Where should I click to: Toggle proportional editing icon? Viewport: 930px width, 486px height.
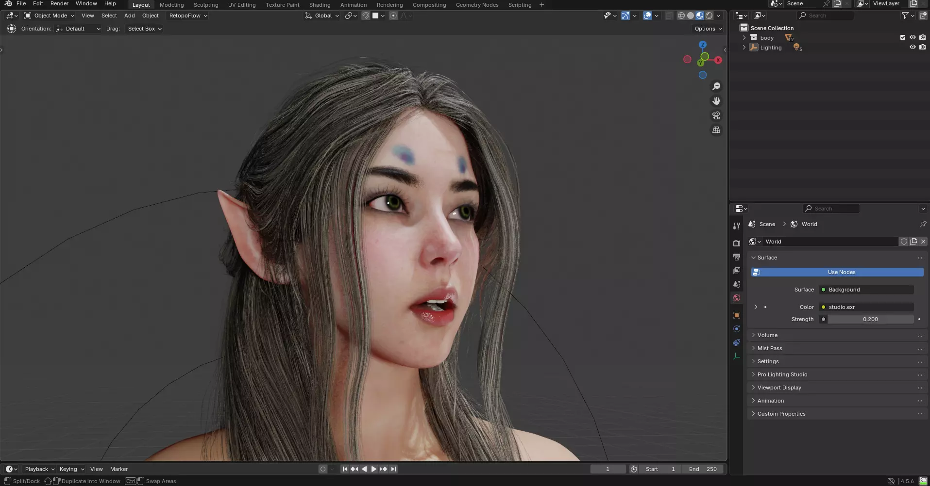coord(393,16)
